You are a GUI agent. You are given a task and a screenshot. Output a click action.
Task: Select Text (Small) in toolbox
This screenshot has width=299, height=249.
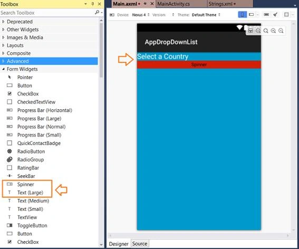[30, 209]
